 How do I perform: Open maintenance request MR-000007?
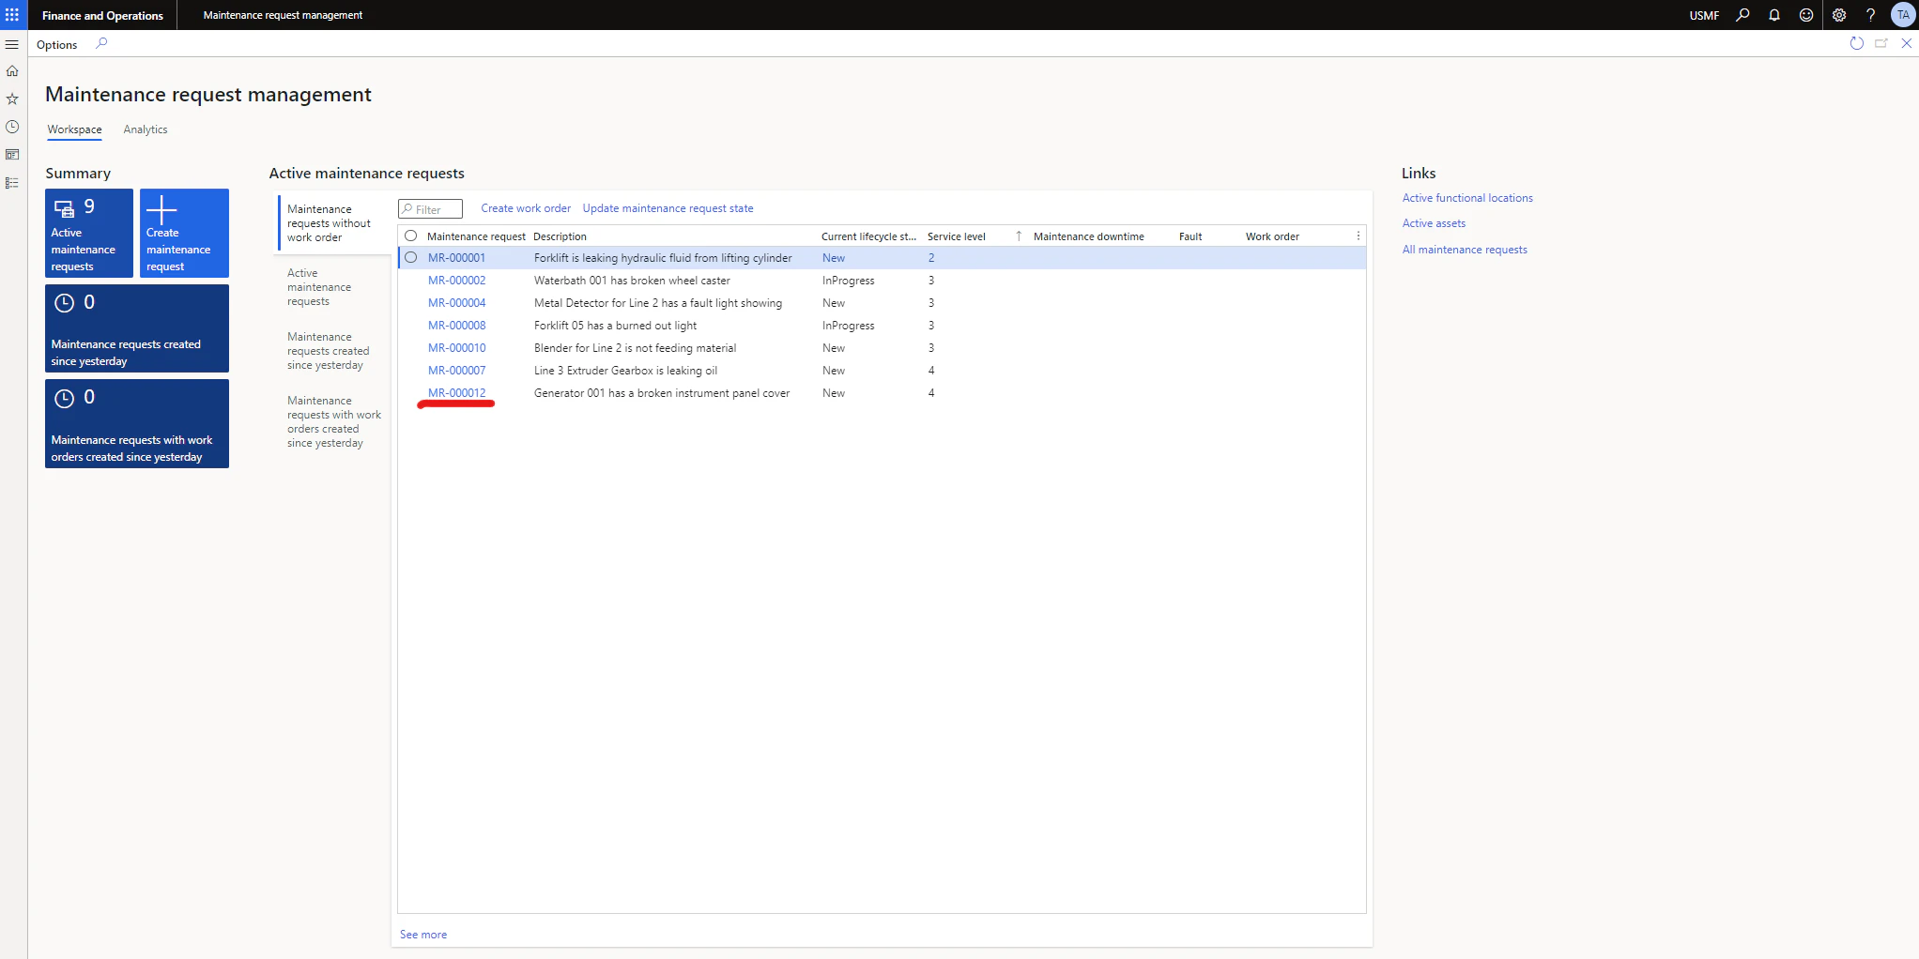click(456, 371)
